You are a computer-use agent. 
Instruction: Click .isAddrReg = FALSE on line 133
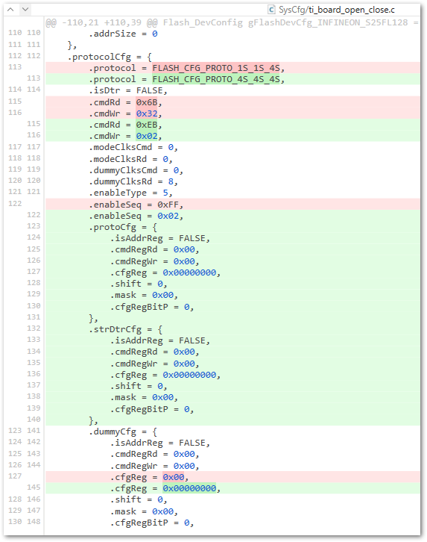coord(160,340)
